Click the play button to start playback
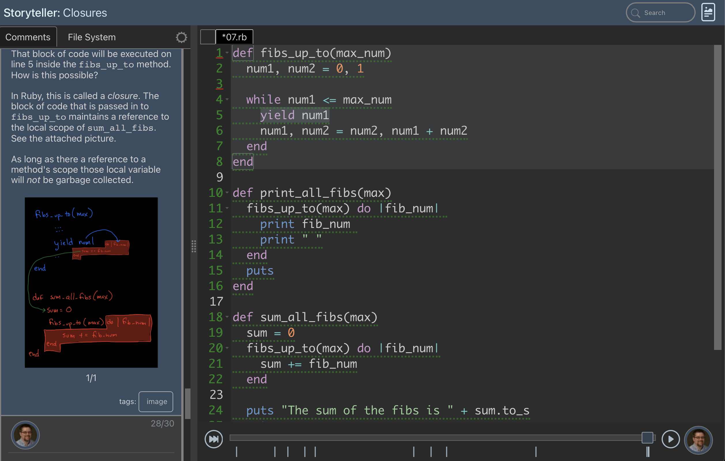The height and width of the screenshot is (461, 725). pos(671,438)
